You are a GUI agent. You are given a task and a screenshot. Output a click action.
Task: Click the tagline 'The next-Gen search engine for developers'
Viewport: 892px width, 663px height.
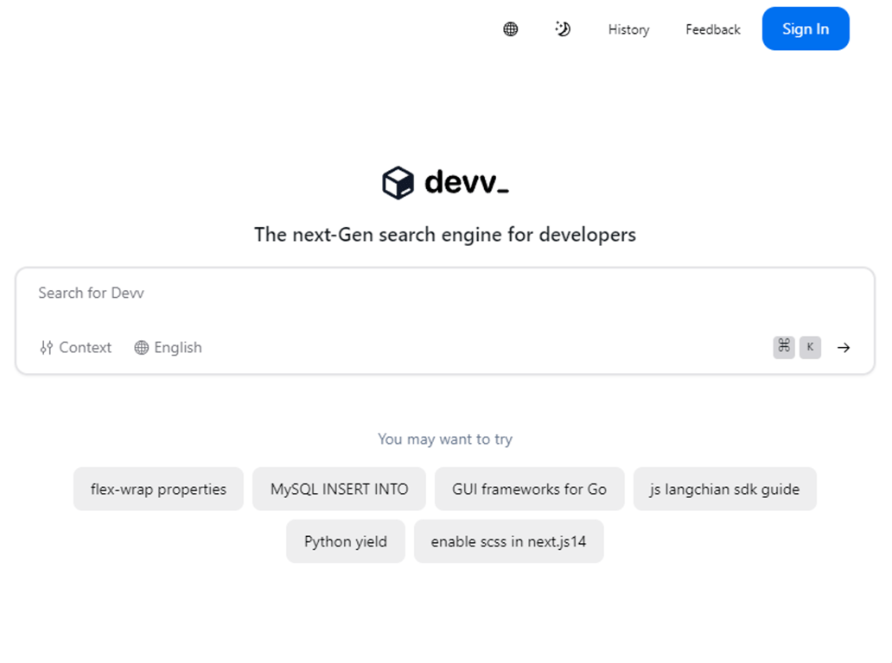pyautogui.click(x=445, y=235)
